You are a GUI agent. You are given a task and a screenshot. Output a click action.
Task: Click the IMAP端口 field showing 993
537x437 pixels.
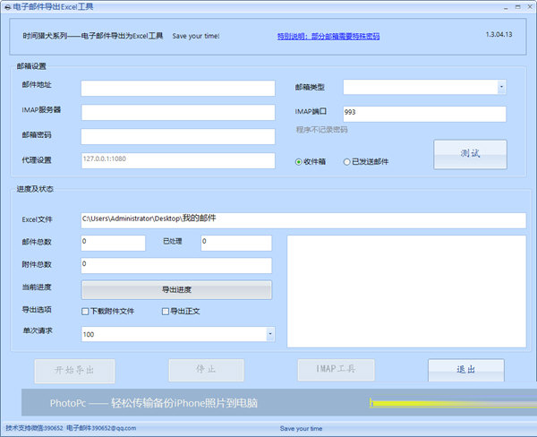tap(423, 114)
